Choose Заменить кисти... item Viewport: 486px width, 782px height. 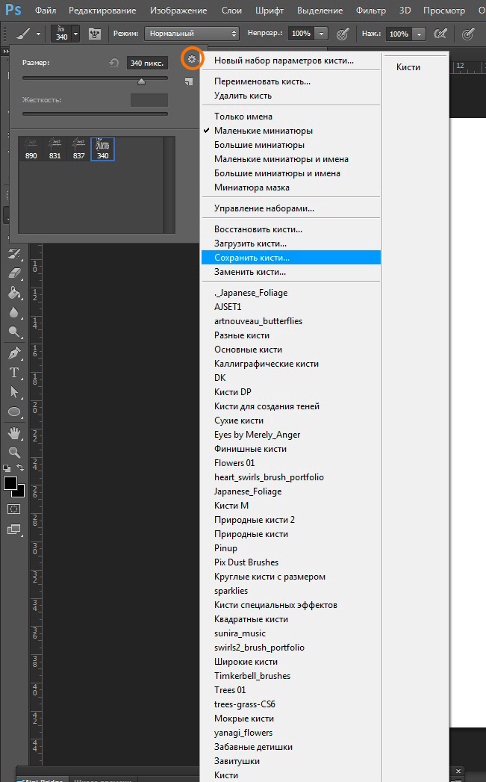[290, 272]
